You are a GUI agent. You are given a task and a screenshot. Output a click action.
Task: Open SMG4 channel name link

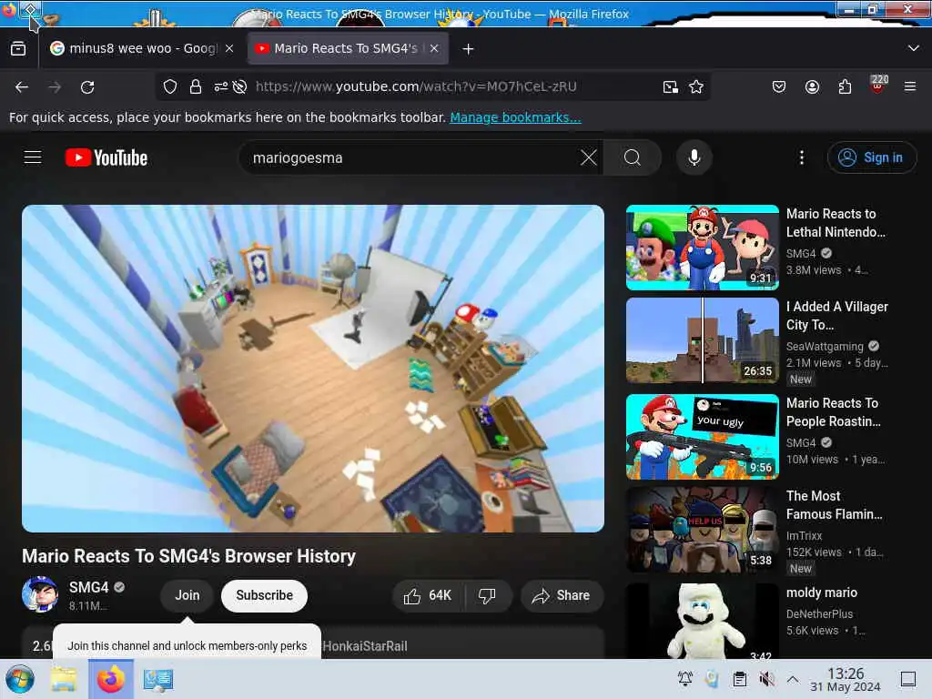pos(88,587)
